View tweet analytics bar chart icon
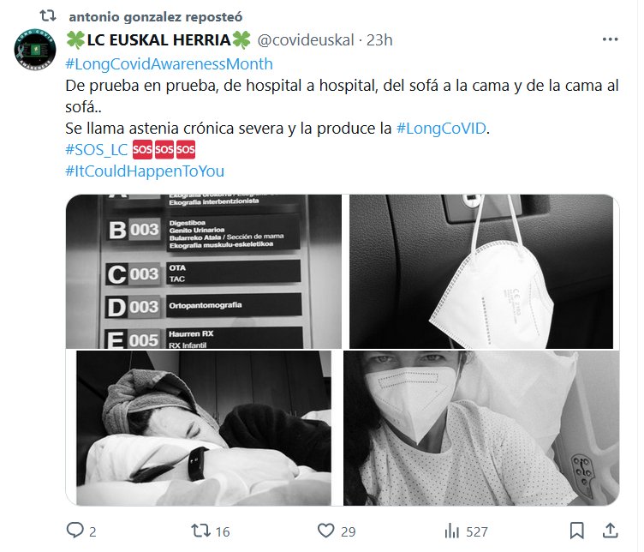This screenshot has width=644, height=552. (452, 531)
